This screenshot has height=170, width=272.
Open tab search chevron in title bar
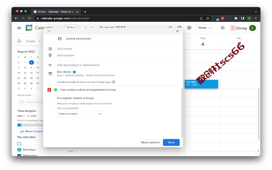tap(256, 11)
